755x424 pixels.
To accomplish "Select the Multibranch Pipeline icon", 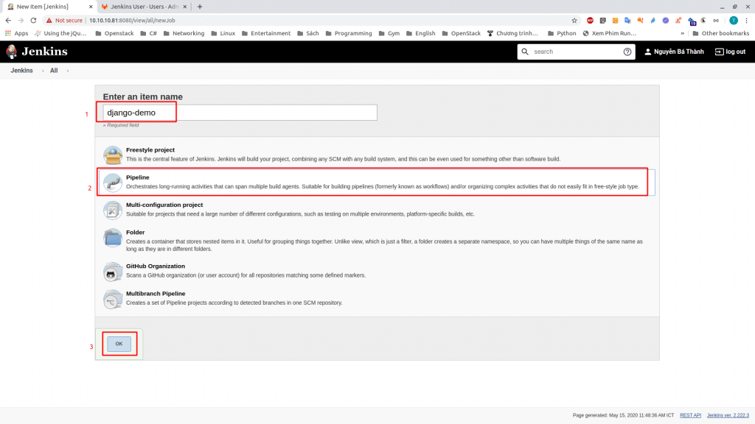I will click(113, 299).
